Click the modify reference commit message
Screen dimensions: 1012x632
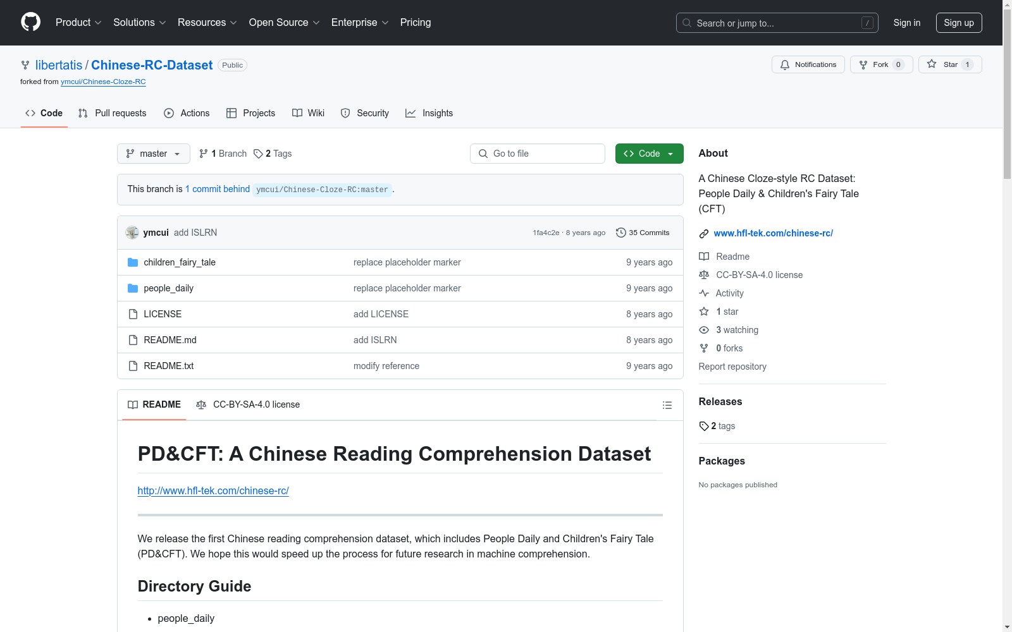click(386, 366)
